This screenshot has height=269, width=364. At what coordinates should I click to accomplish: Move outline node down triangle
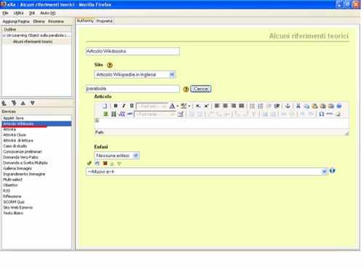pyautogui.click(x=33, y=103)
